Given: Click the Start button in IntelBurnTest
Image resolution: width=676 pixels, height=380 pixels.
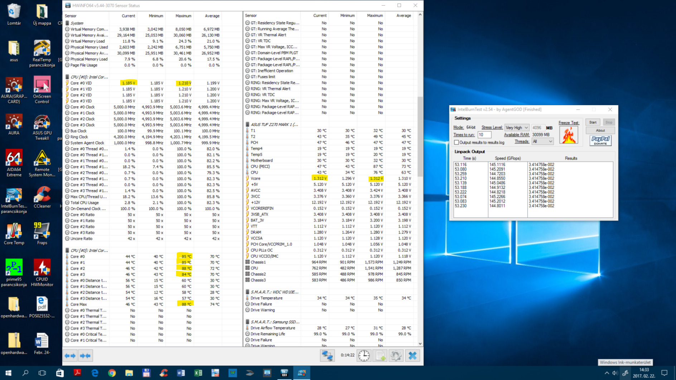Looking at the screenshot, I should [x=593, y=122].
